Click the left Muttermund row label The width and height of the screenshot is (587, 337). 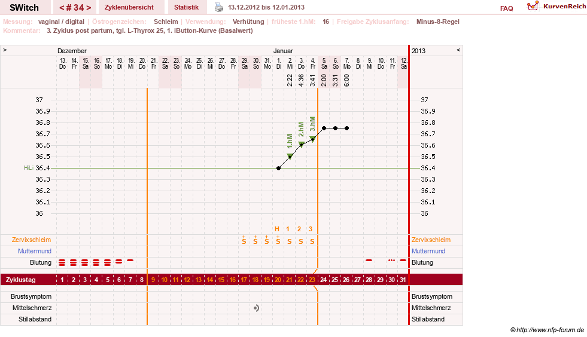[35, 251]
